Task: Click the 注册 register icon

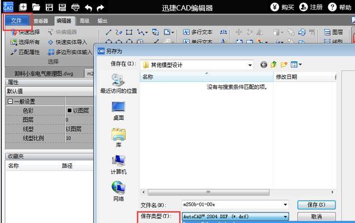Action: click(x=304, y=7)
